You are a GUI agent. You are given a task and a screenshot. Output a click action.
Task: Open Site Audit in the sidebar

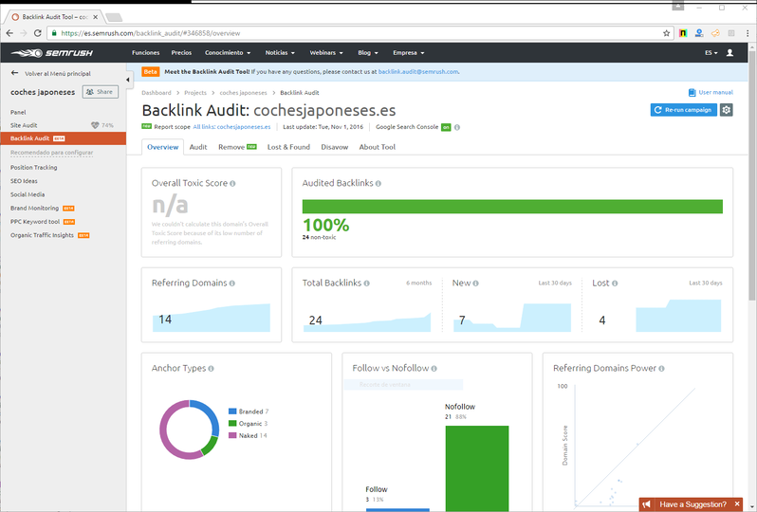click(x=24, y=125)
